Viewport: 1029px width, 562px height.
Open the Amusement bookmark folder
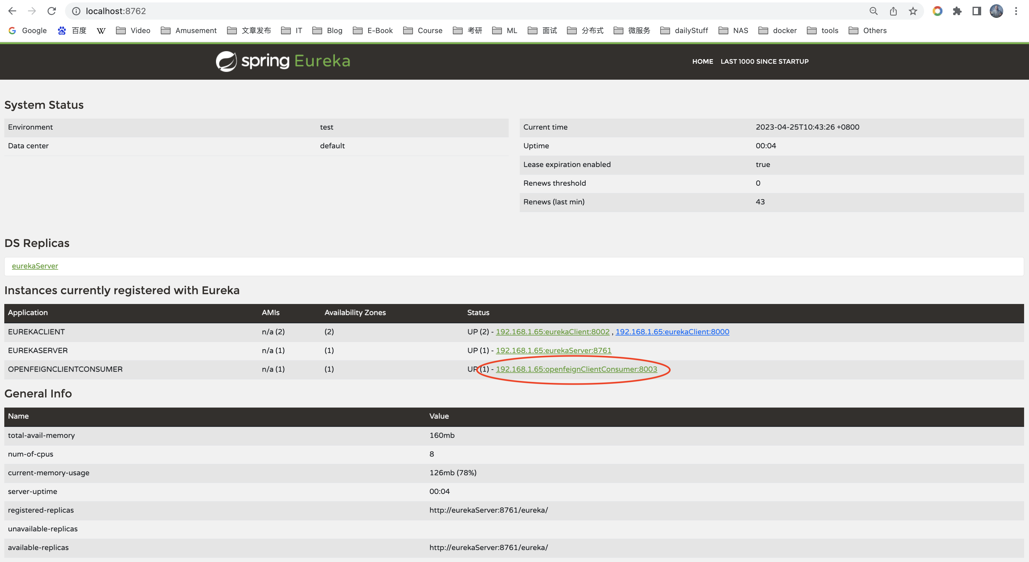(189, 31)
